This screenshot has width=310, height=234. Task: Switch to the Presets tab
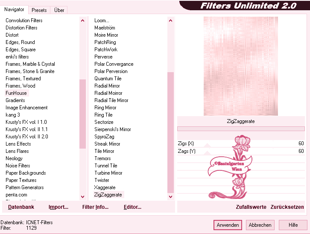click(39, 10)
